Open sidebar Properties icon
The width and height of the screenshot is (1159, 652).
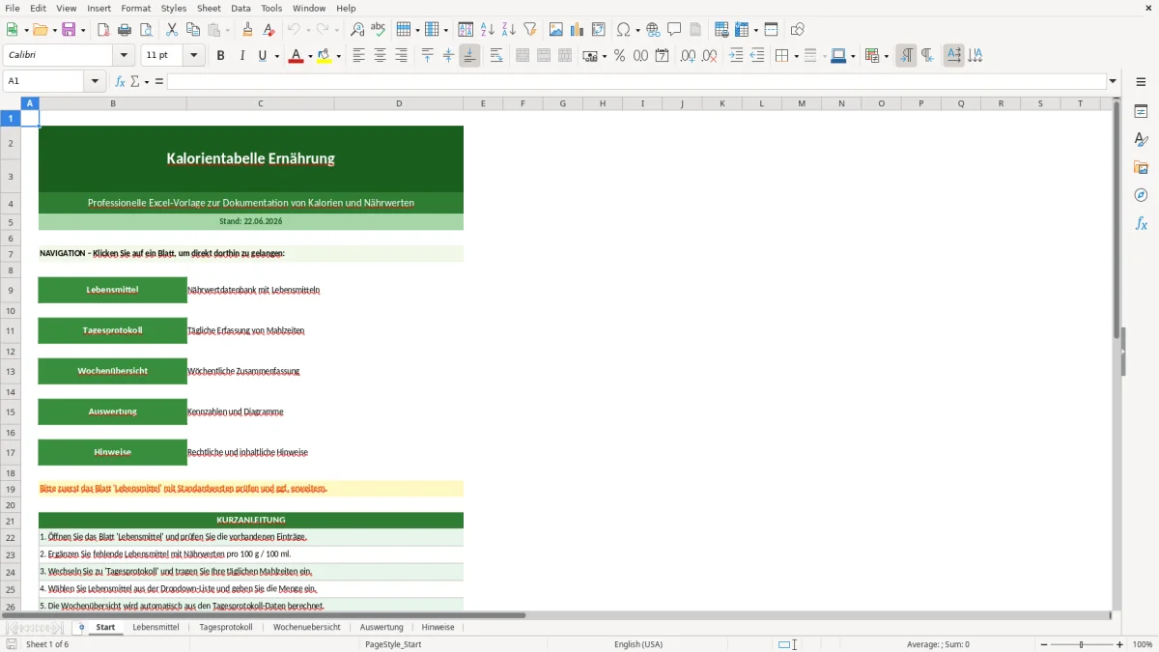pos(1141,111)
